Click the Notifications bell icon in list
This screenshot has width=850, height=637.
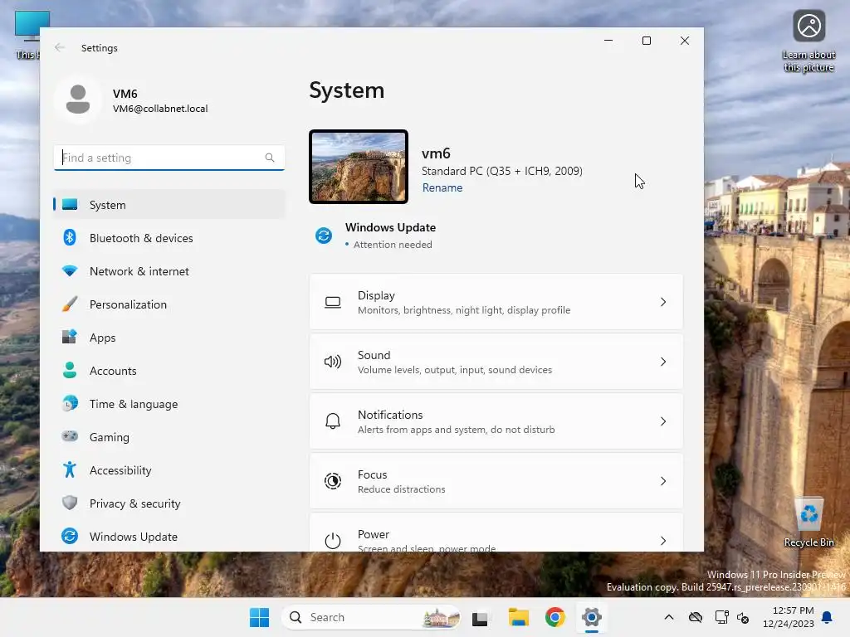[333, 421]
